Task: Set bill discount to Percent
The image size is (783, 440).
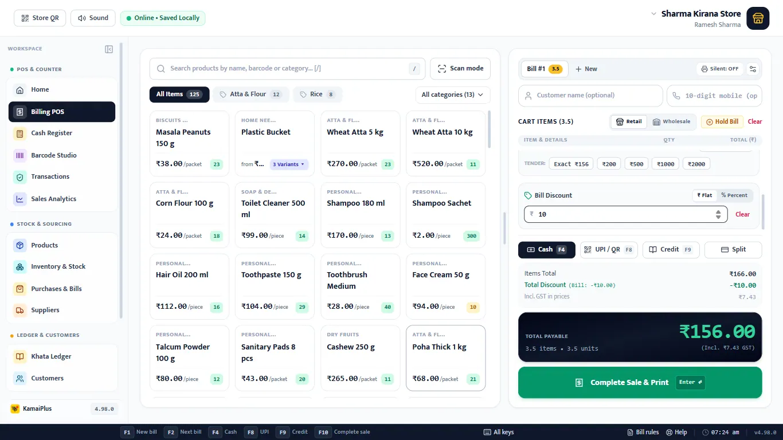Action: (734, 195)
